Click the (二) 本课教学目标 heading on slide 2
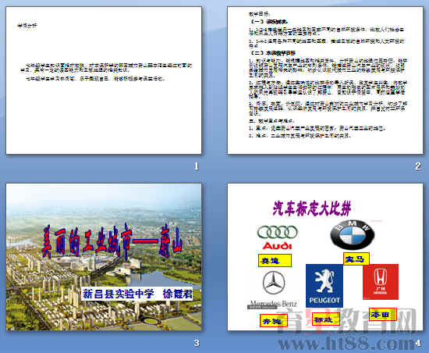 click(x=272, y=53)
